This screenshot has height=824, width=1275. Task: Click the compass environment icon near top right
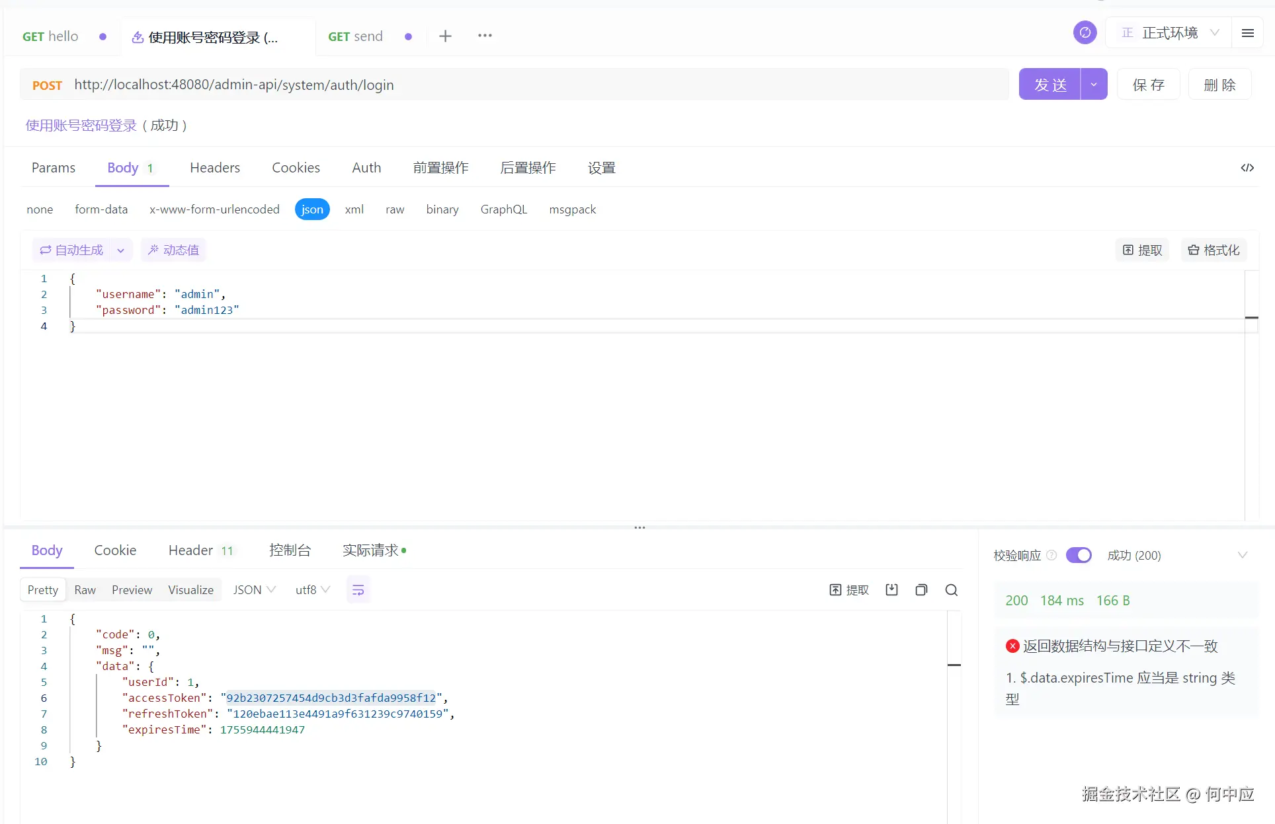pyautogui.click(x=1084, y=32)
